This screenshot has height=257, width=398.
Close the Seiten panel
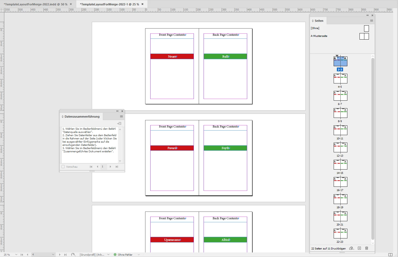[x=372, y=15]
